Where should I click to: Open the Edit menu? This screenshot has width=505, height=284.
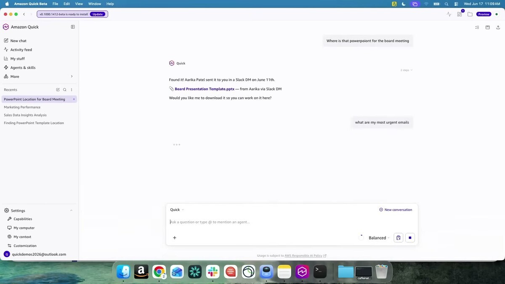66,4
